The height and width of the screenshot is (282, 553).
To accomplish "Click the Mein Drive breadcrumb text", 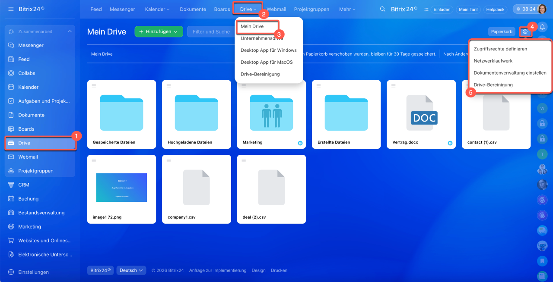I will coord(102,54).
